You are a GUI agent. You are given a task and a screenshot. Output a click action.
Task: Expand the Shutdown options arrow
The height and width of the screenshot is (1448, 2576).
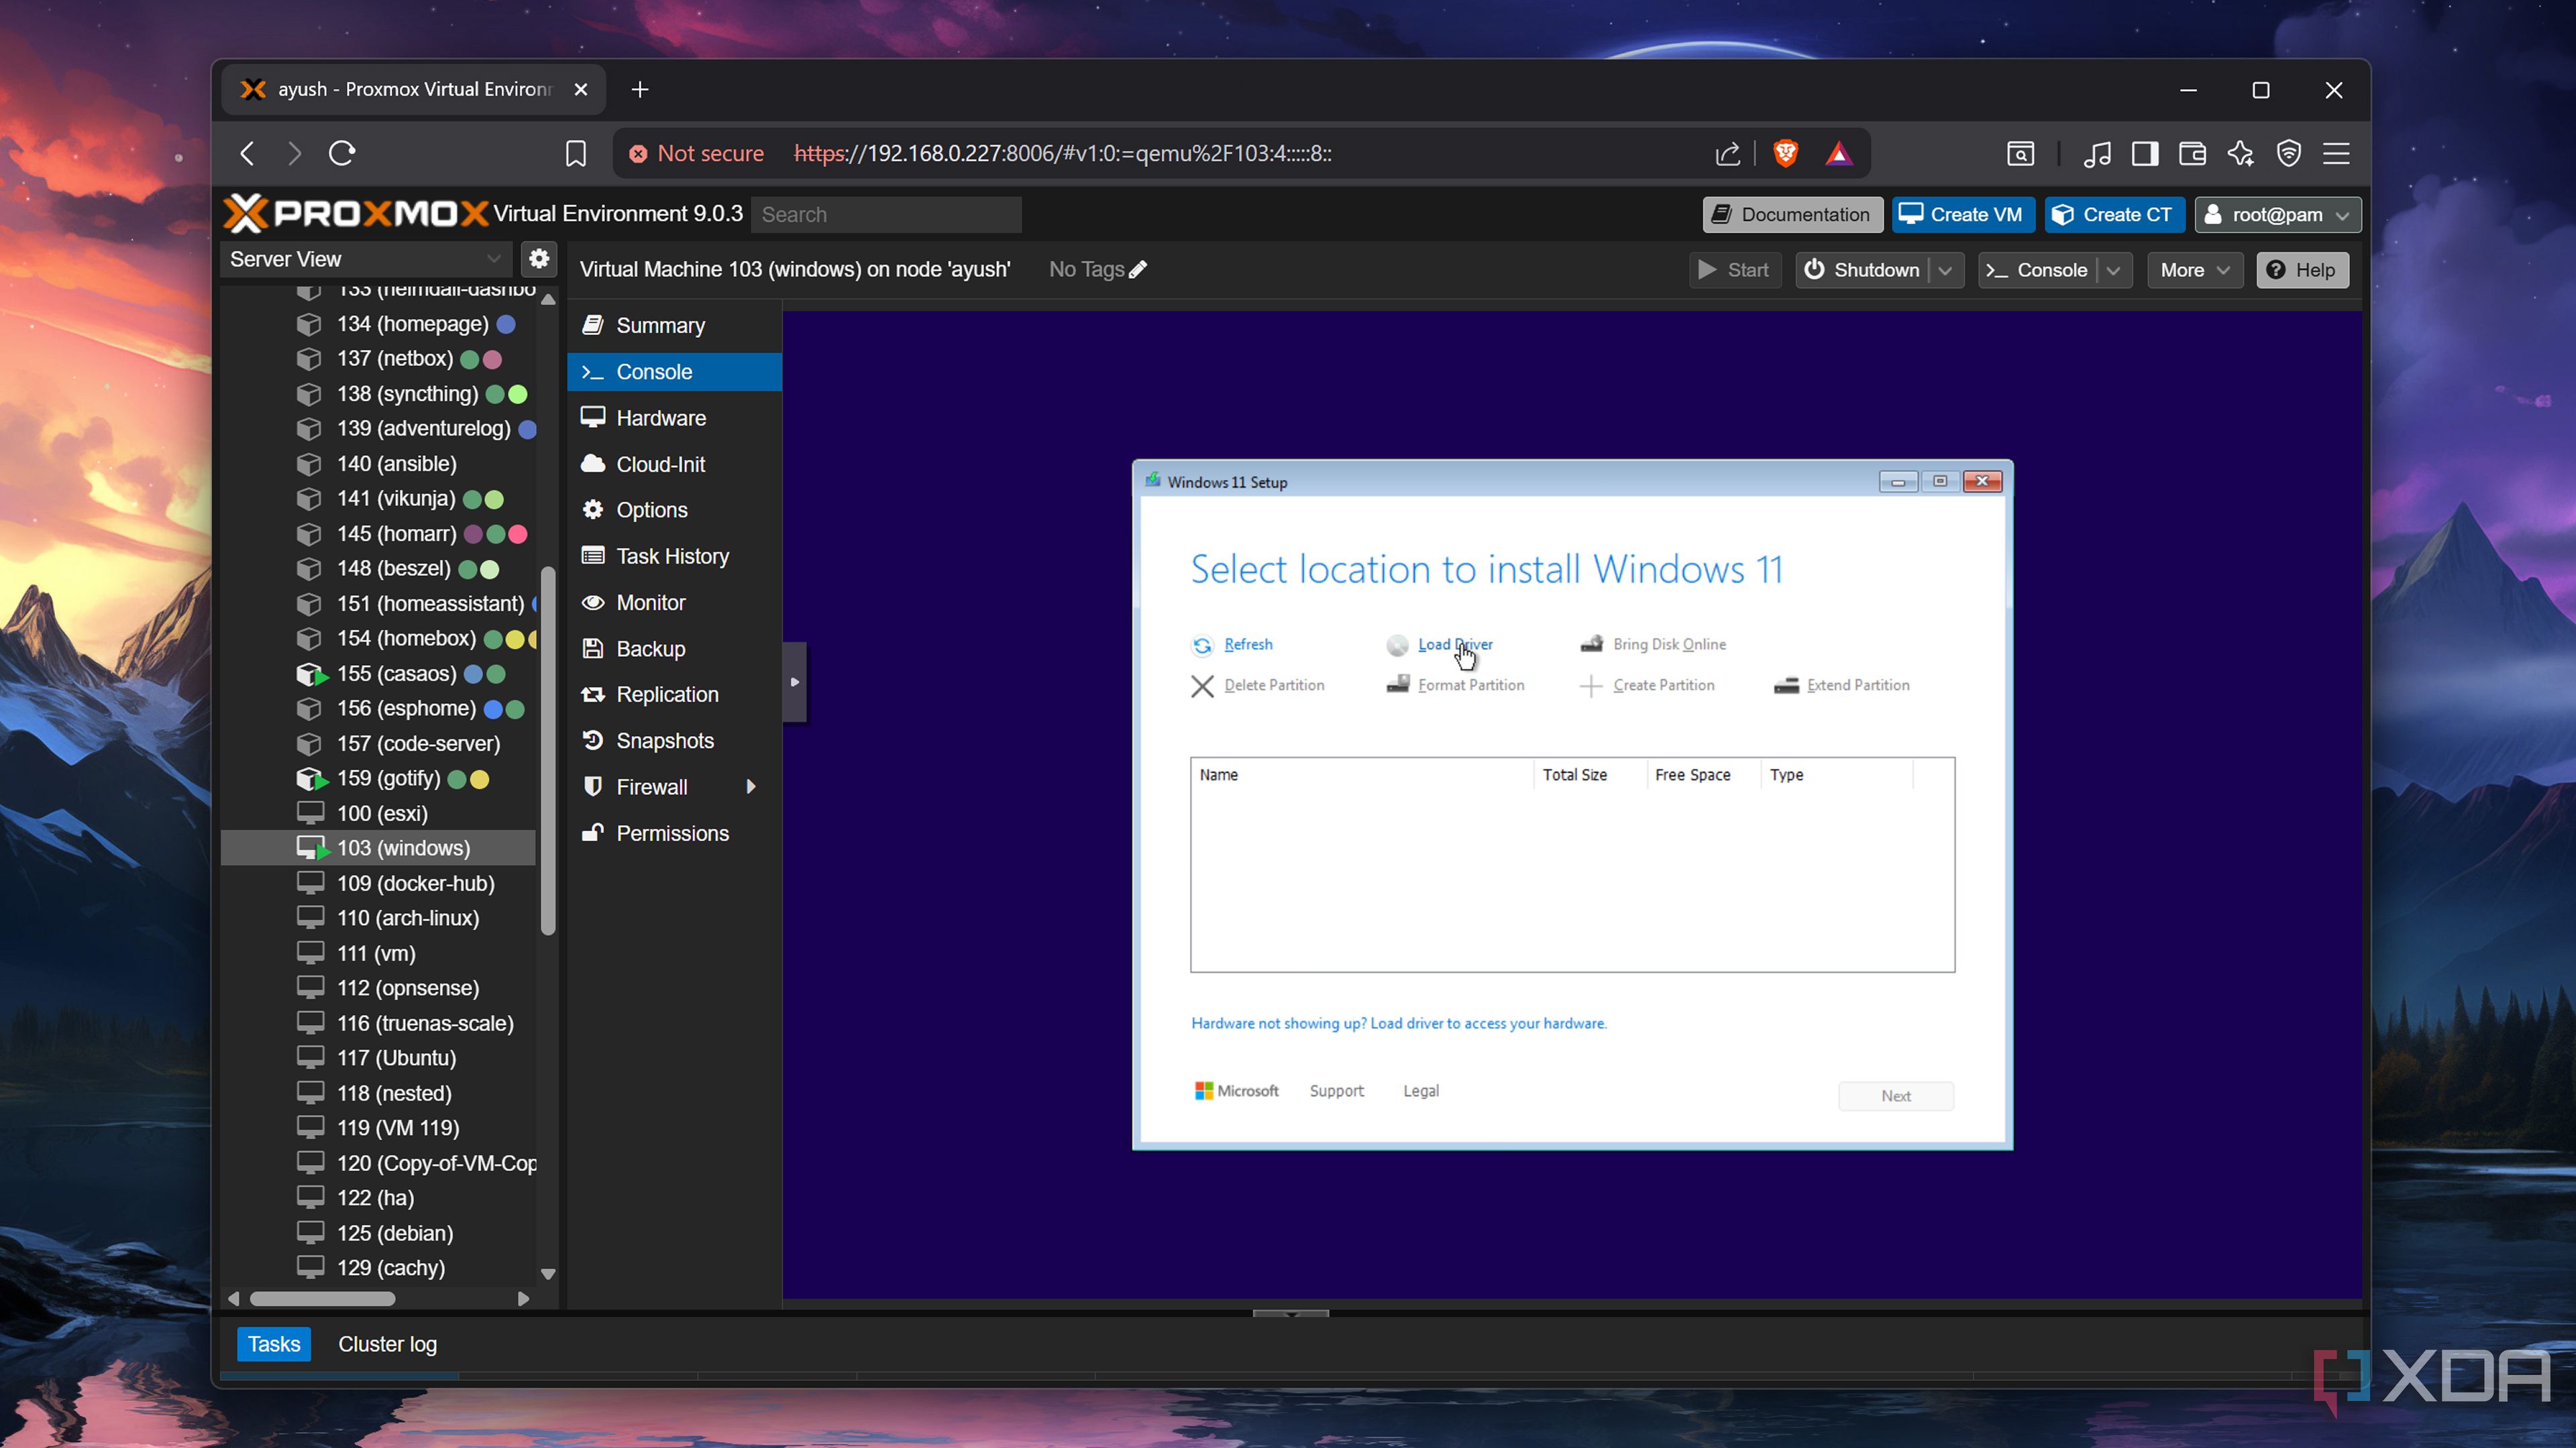tap(1945, 271)
